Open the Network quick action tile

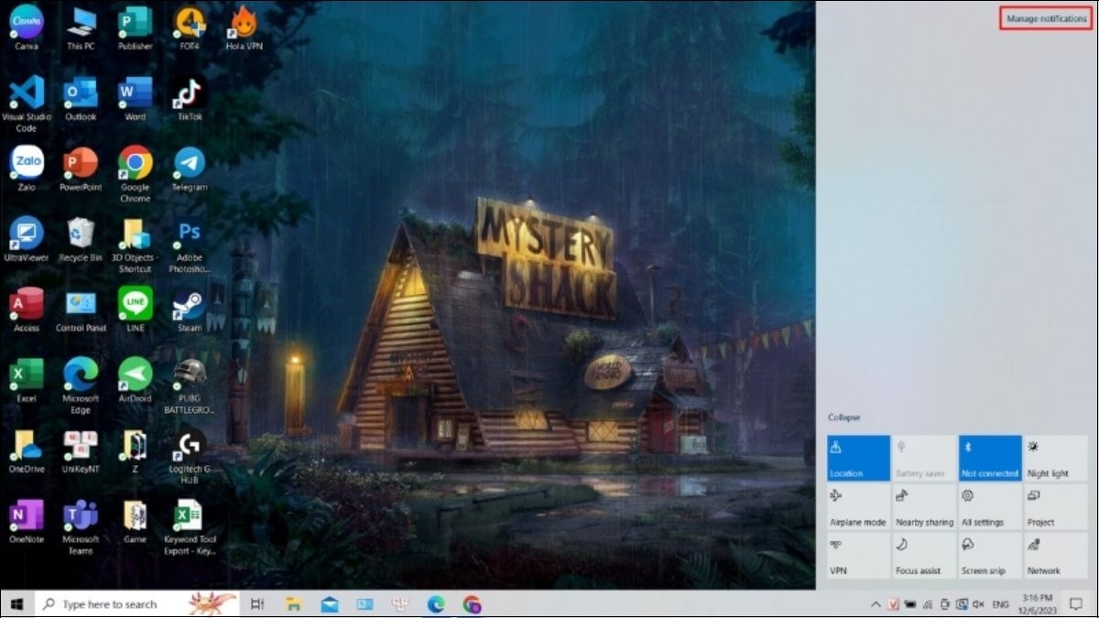pos(1056,556)
